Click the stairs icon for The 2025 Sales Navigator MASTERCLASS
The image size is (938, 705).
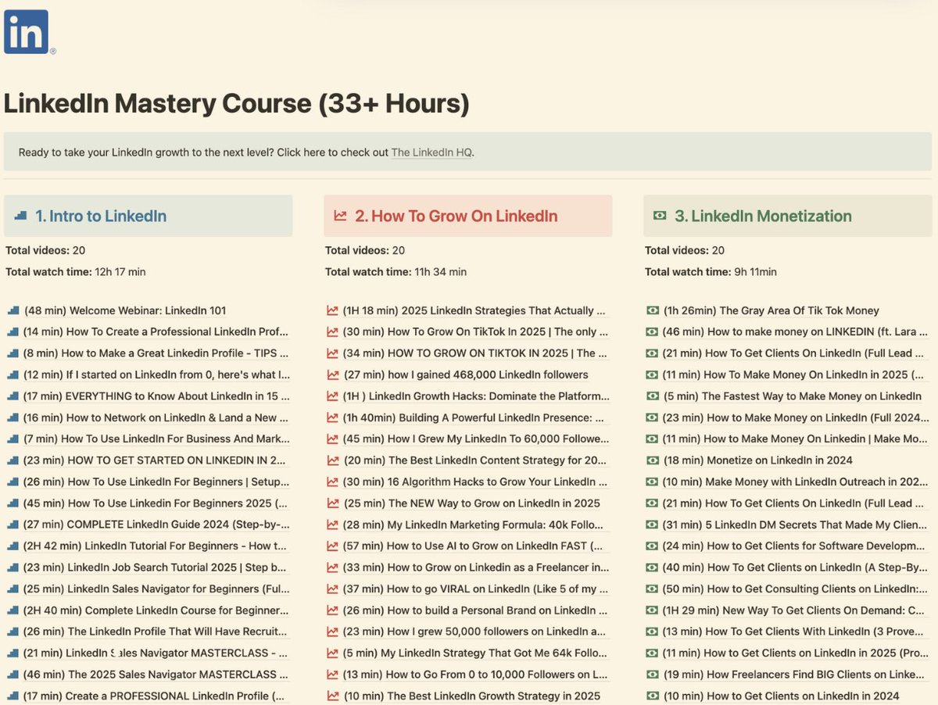[13, 674]
